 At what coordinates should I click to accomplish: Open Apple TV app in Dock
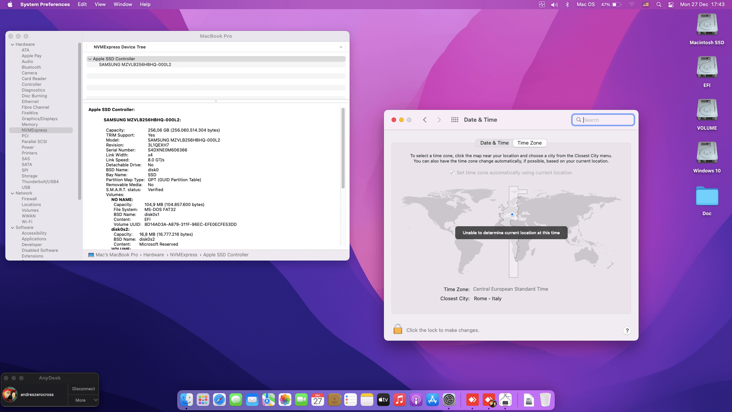(x=383, y=400)
